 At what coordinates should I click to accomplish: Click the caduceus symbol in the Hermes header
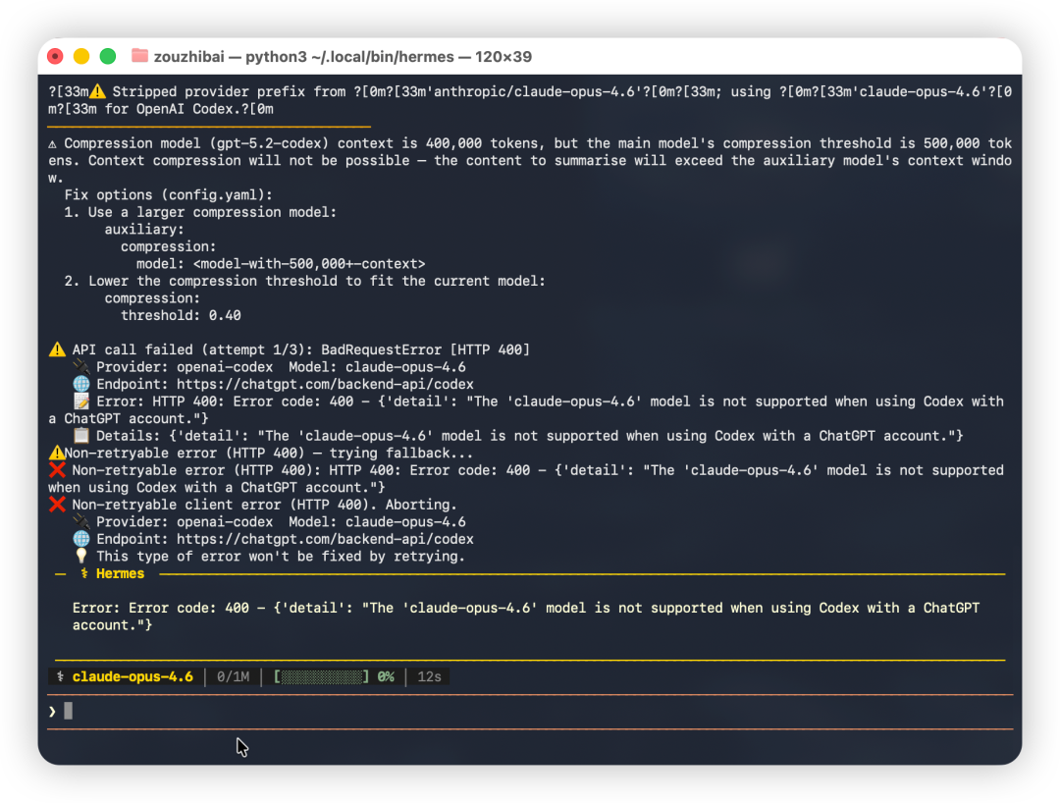pos(84,574)
